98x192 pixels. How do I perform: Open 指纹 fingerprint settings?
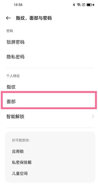point(49,87)
